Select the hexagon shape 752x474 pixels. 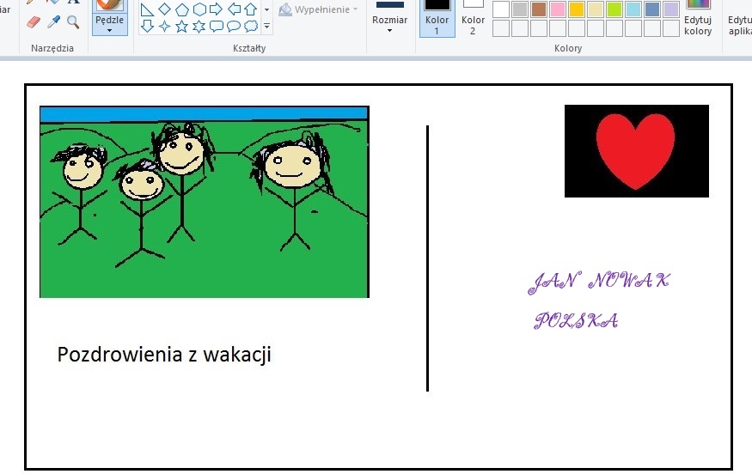pyautogui.click(x=199, y=9)
